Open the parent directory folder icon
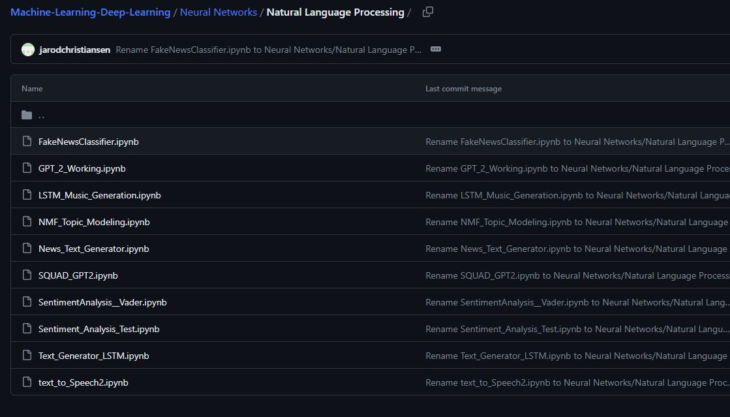The height and width of the screenshot is (417, 730). pos(27,115)
